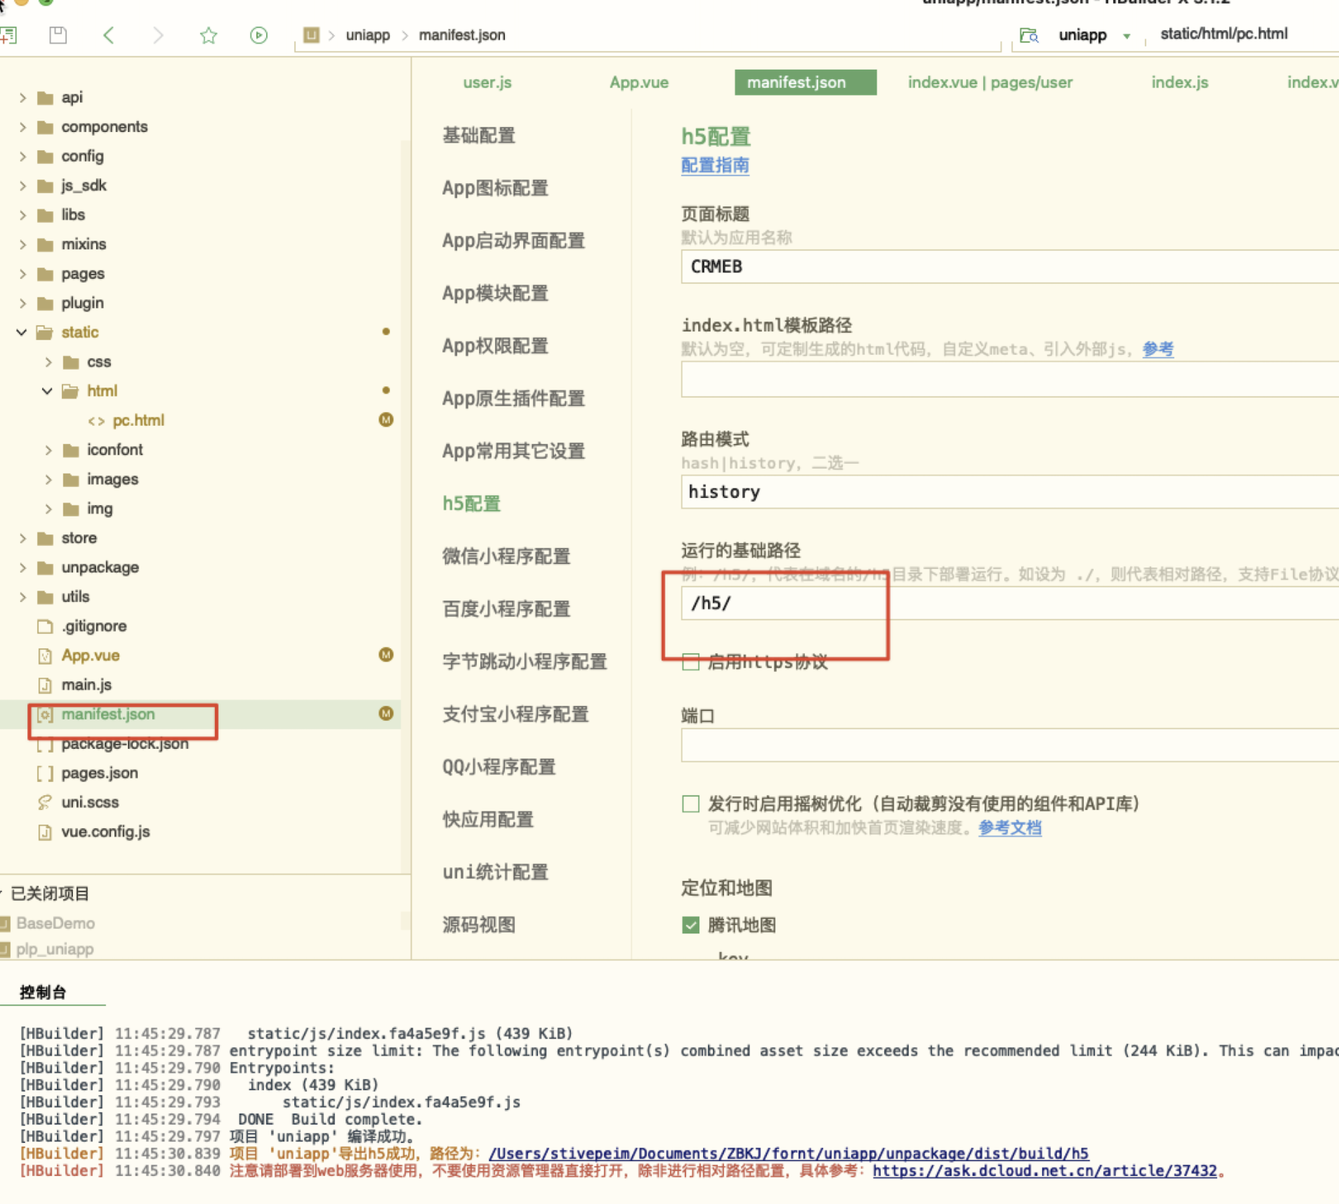Open the App图标配置 section
1339x1204 pixels.
(x=495, y=188)
